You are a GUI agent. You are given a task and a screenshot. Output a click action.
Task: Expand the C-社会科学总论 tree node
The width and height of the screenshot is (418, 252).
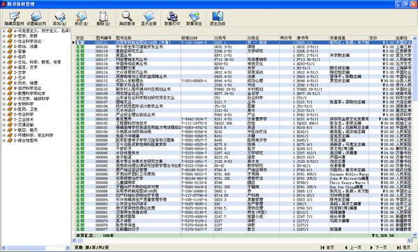click(4, 41)
